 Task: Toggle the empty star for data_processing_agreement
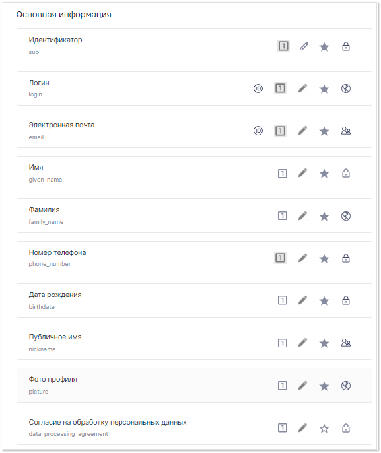(324, 428)
